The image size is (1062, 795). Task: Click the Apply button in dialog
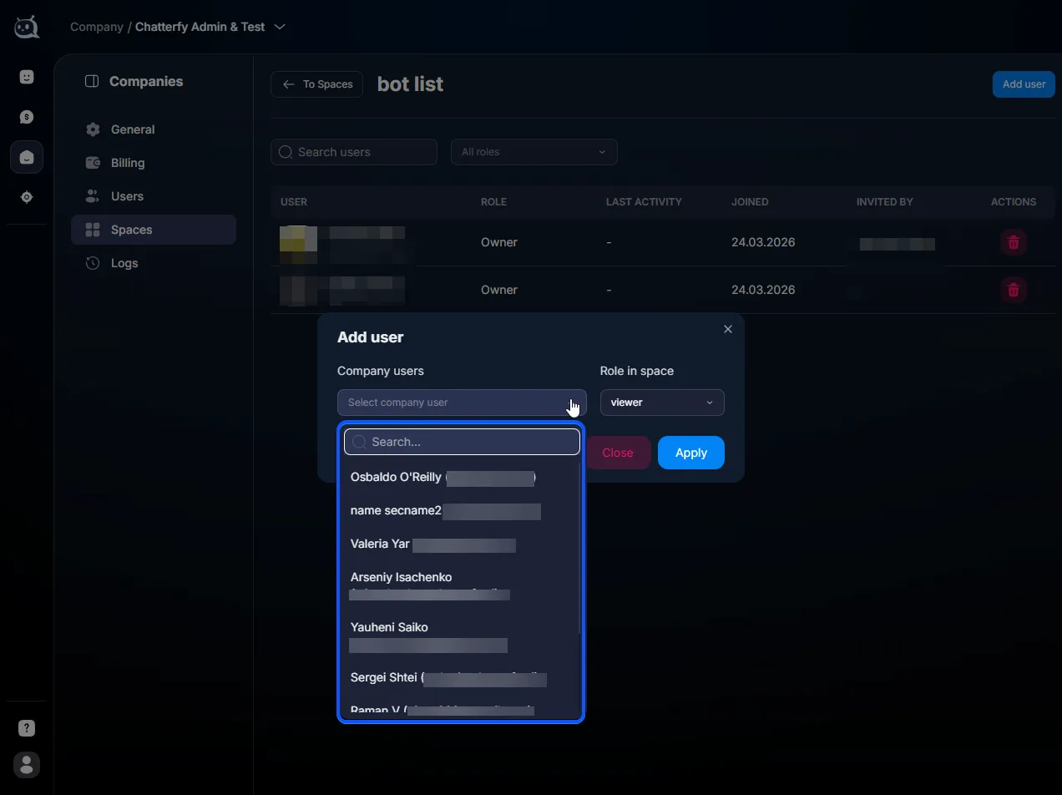click(x=691, y=453)
